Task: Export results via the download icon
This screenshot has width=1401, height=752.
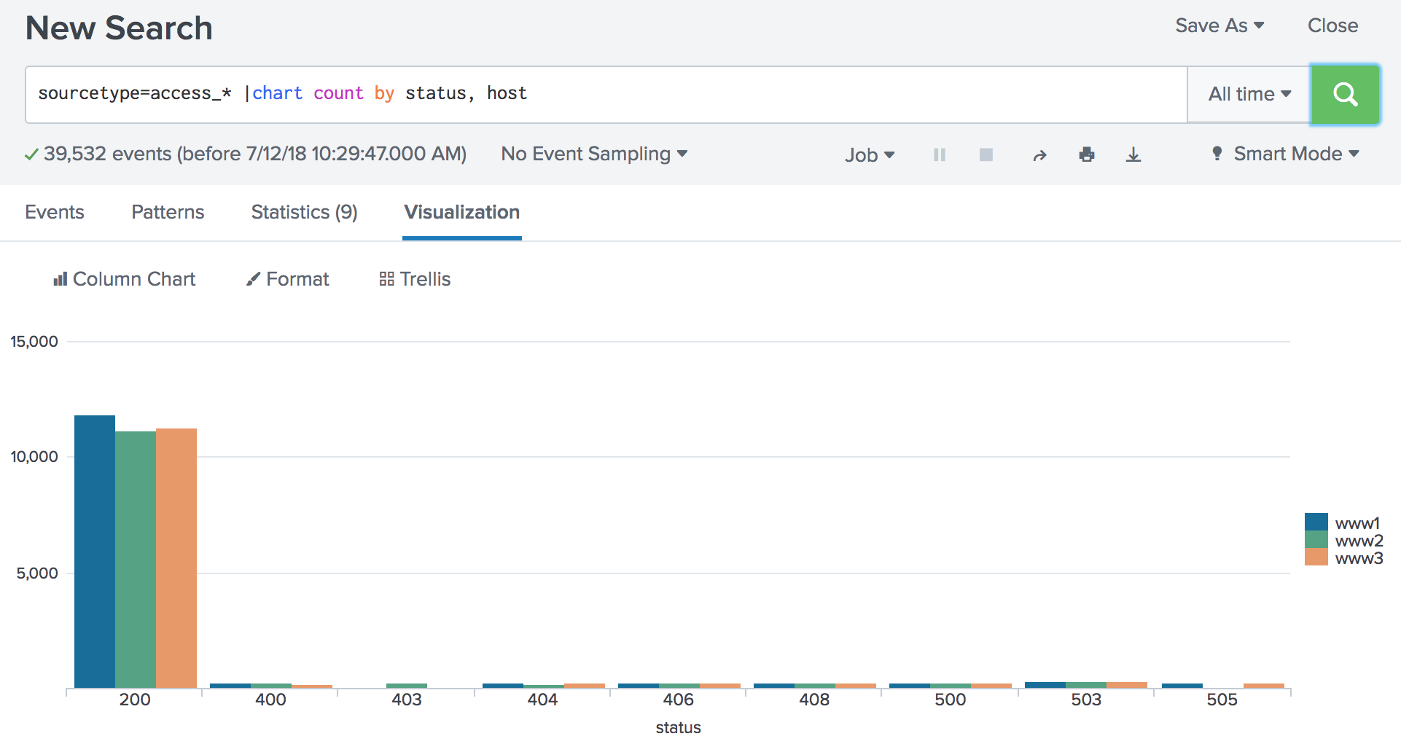Action: point(1133,154)
